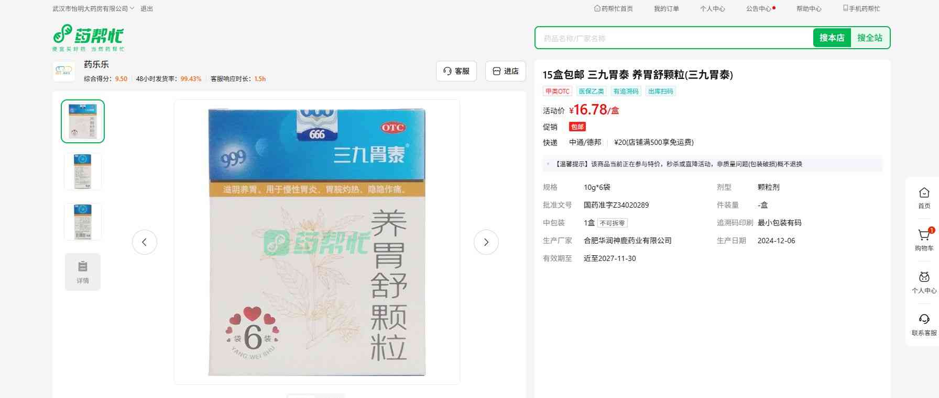Open the 详情 details thumbnail icon

pos(83,271)
